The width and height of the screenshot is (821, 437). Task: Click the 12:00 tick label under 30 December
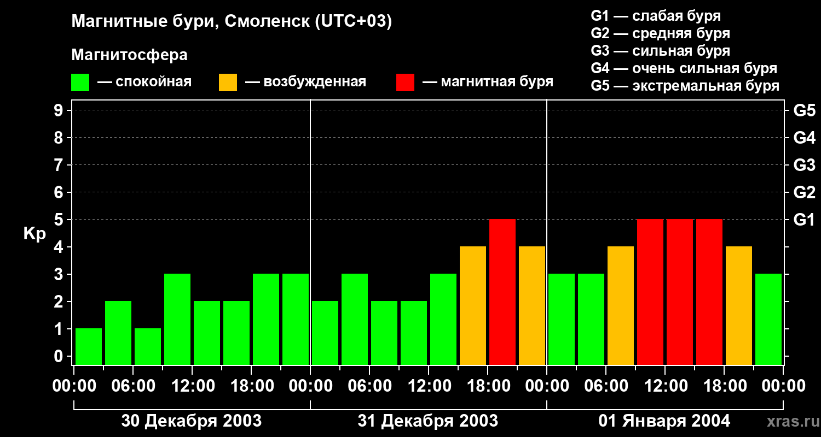pyautogui.click(x=192, y=386)
